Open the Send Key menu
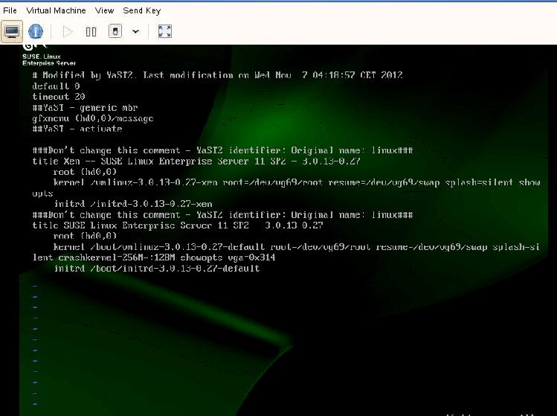The height and width of the screenshot is (416, 557). pos(141,10)
